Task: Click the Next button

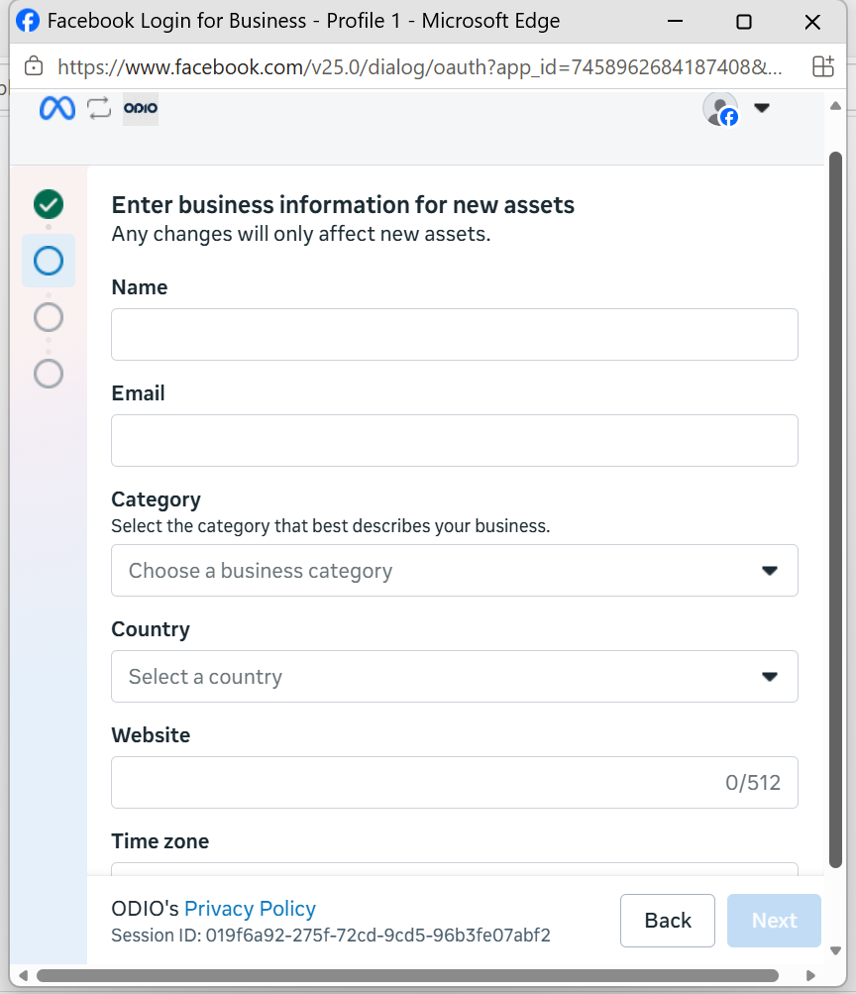Action: 775,921
